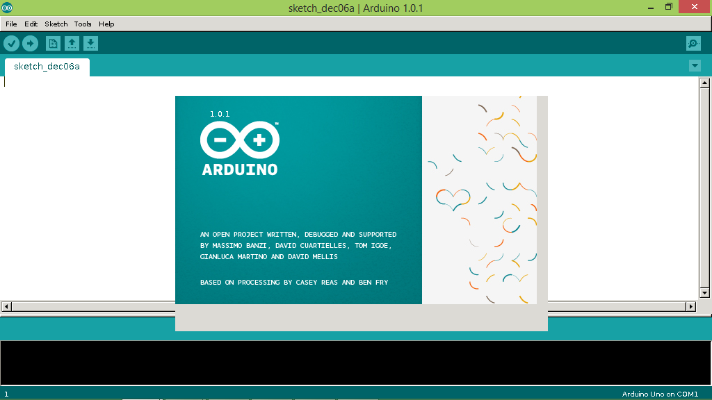Expand the tab options dropdown arrow

pos(695,66)
